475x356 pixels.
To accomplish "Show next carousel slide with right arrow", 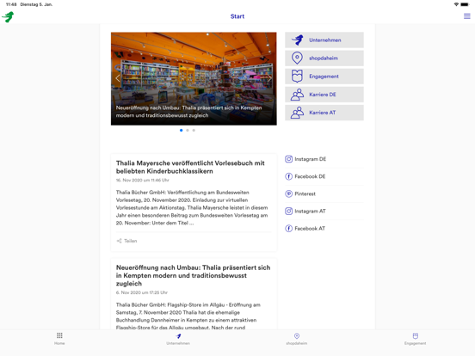I will pos(269,78).
